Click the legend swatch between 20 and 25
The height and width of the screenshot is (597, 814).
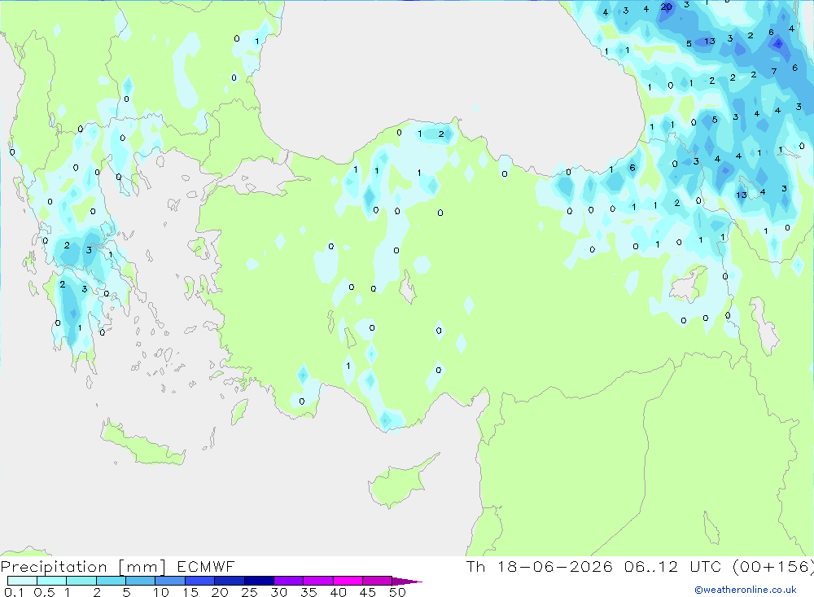click(x=229, y=581)
